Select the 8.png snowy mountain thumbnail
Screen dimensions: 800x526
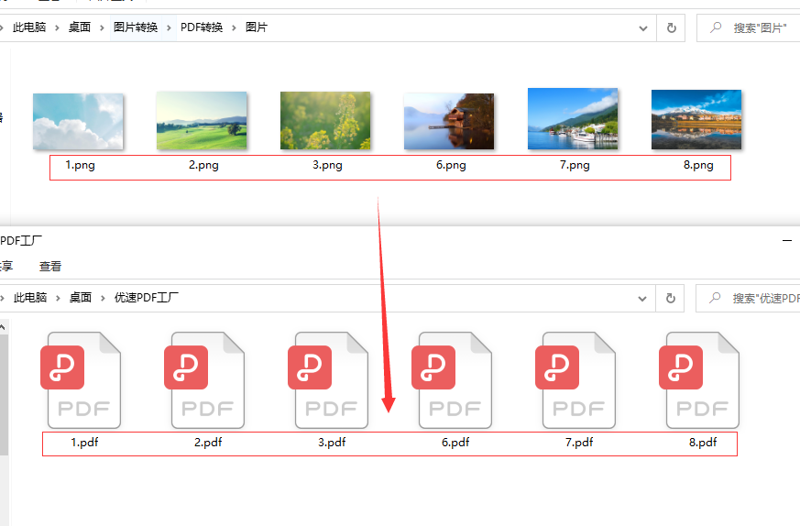click(696, 119)
